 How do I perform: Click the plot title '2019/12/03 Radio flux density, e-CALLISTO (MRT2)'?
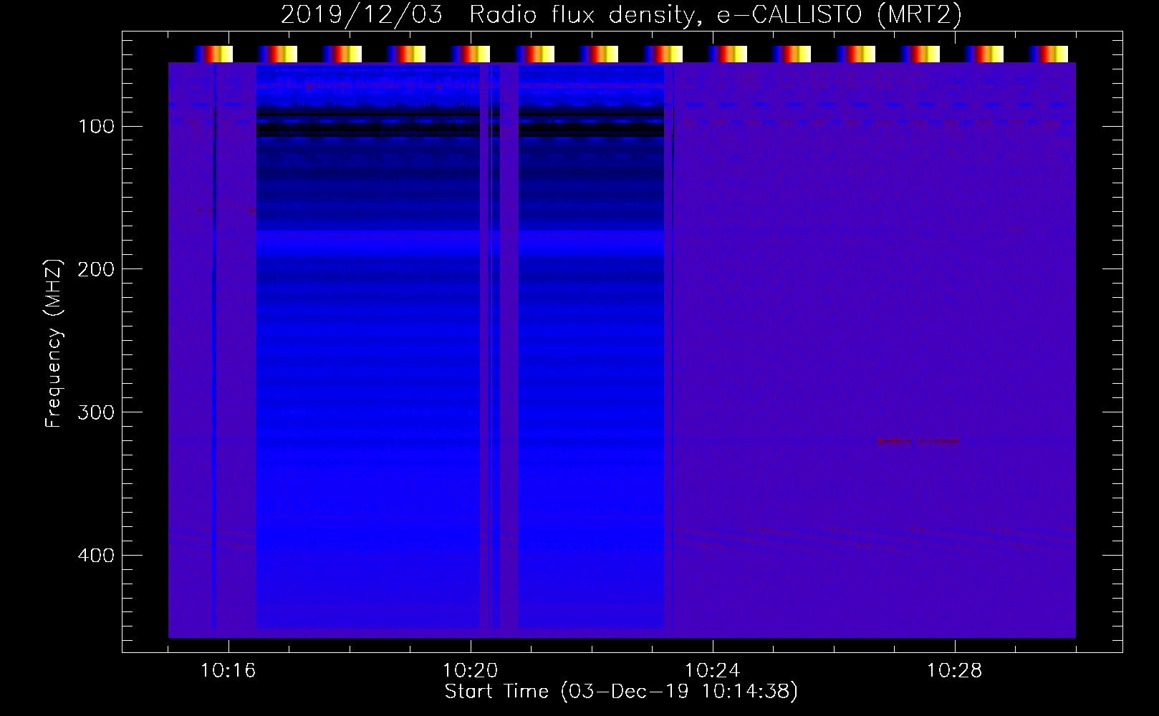click(621, 14)
